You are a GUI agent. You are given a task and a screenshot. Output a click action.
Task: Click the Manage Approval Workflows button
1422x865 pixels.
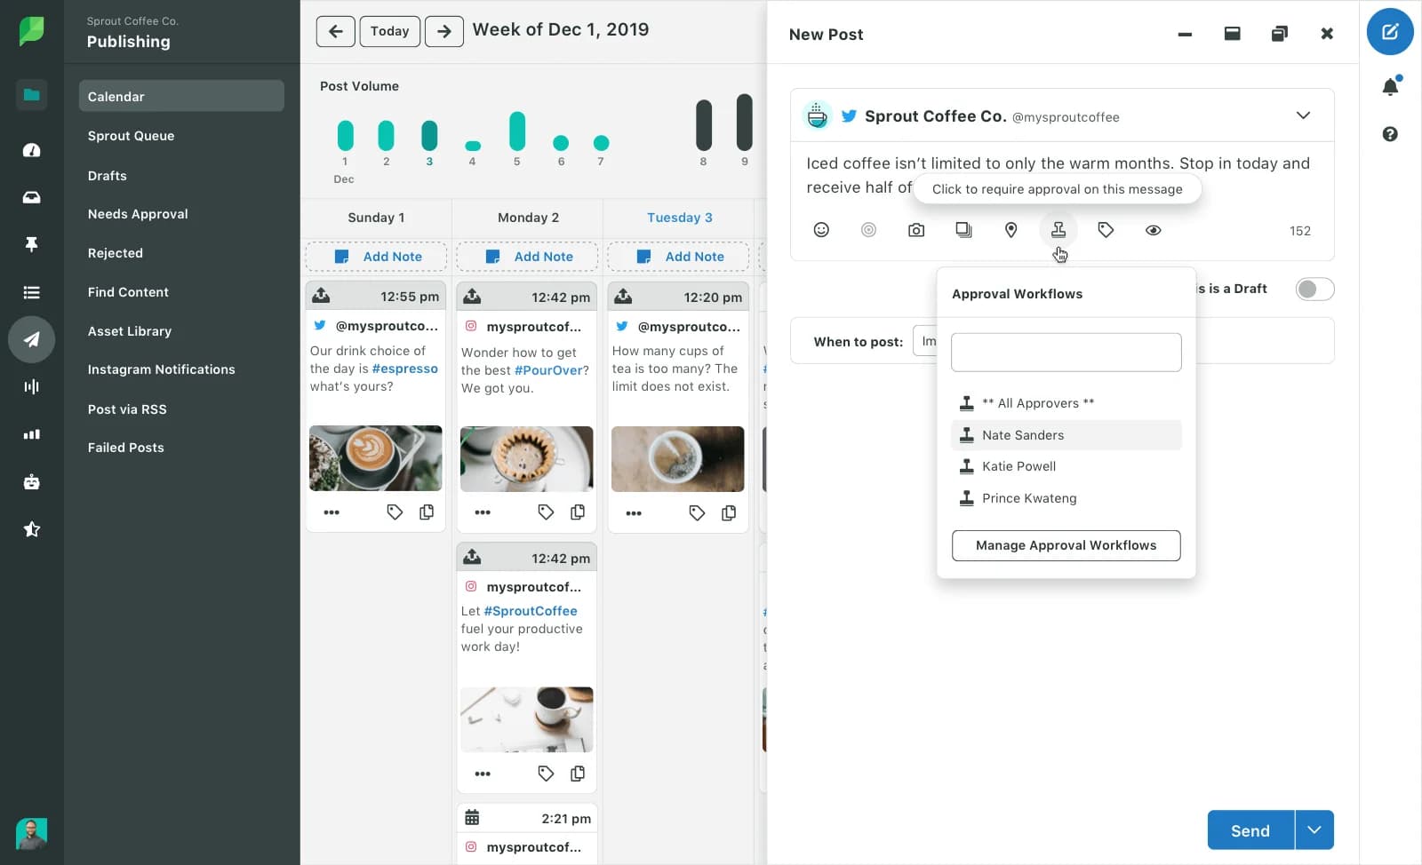[x=1066, y=545]
